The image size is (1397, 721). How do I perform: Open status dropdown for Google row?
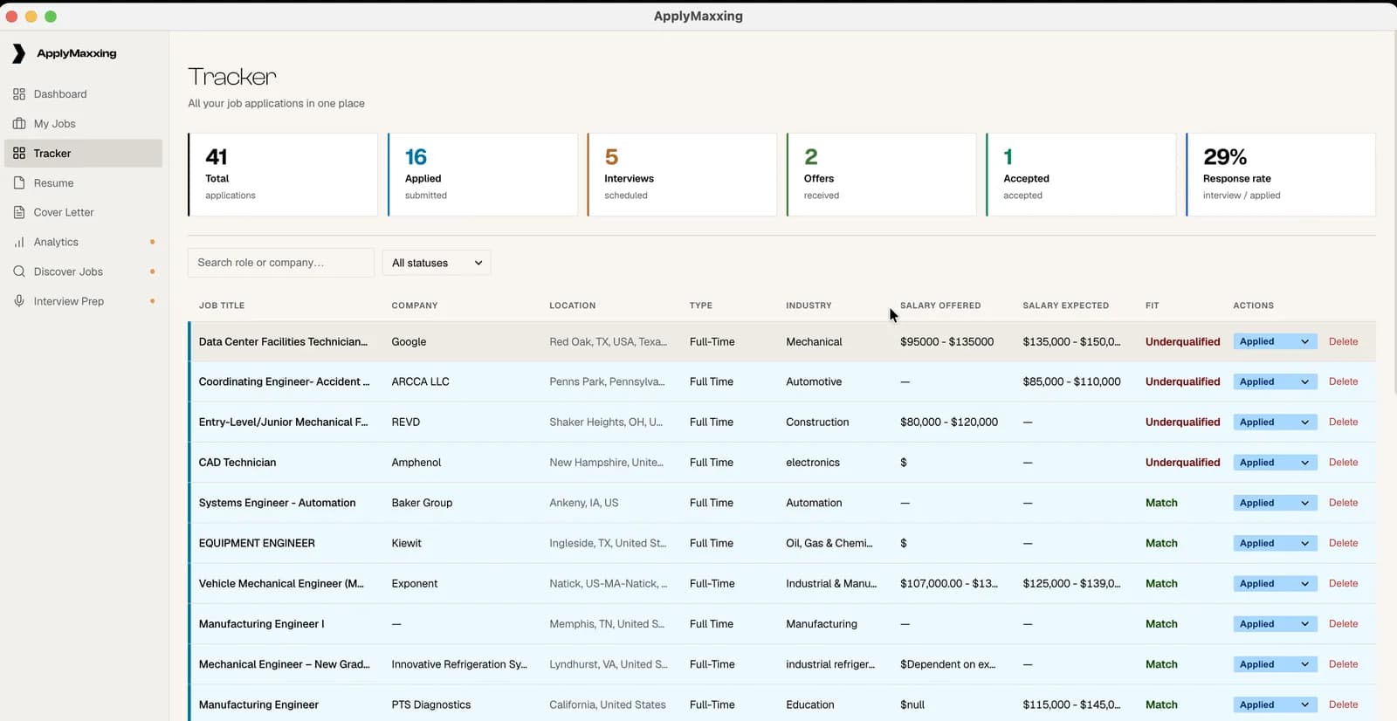(1275, 341)
